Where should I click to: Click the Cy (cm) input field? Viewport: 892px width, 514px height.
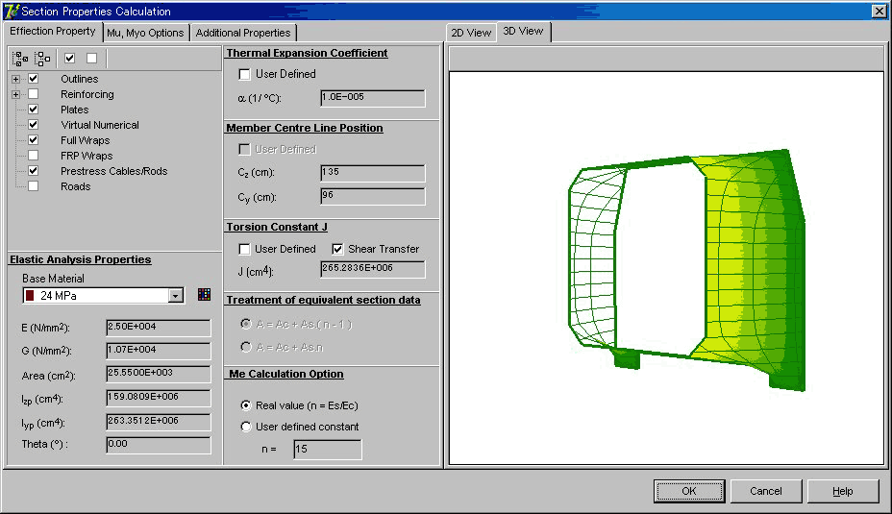pos(373,196)
